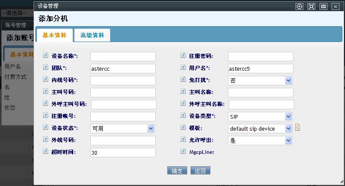The width and height of the screenshot is (345, 186).
Task: Click help icon beside MgcpLine label
Action: (184, 152)
